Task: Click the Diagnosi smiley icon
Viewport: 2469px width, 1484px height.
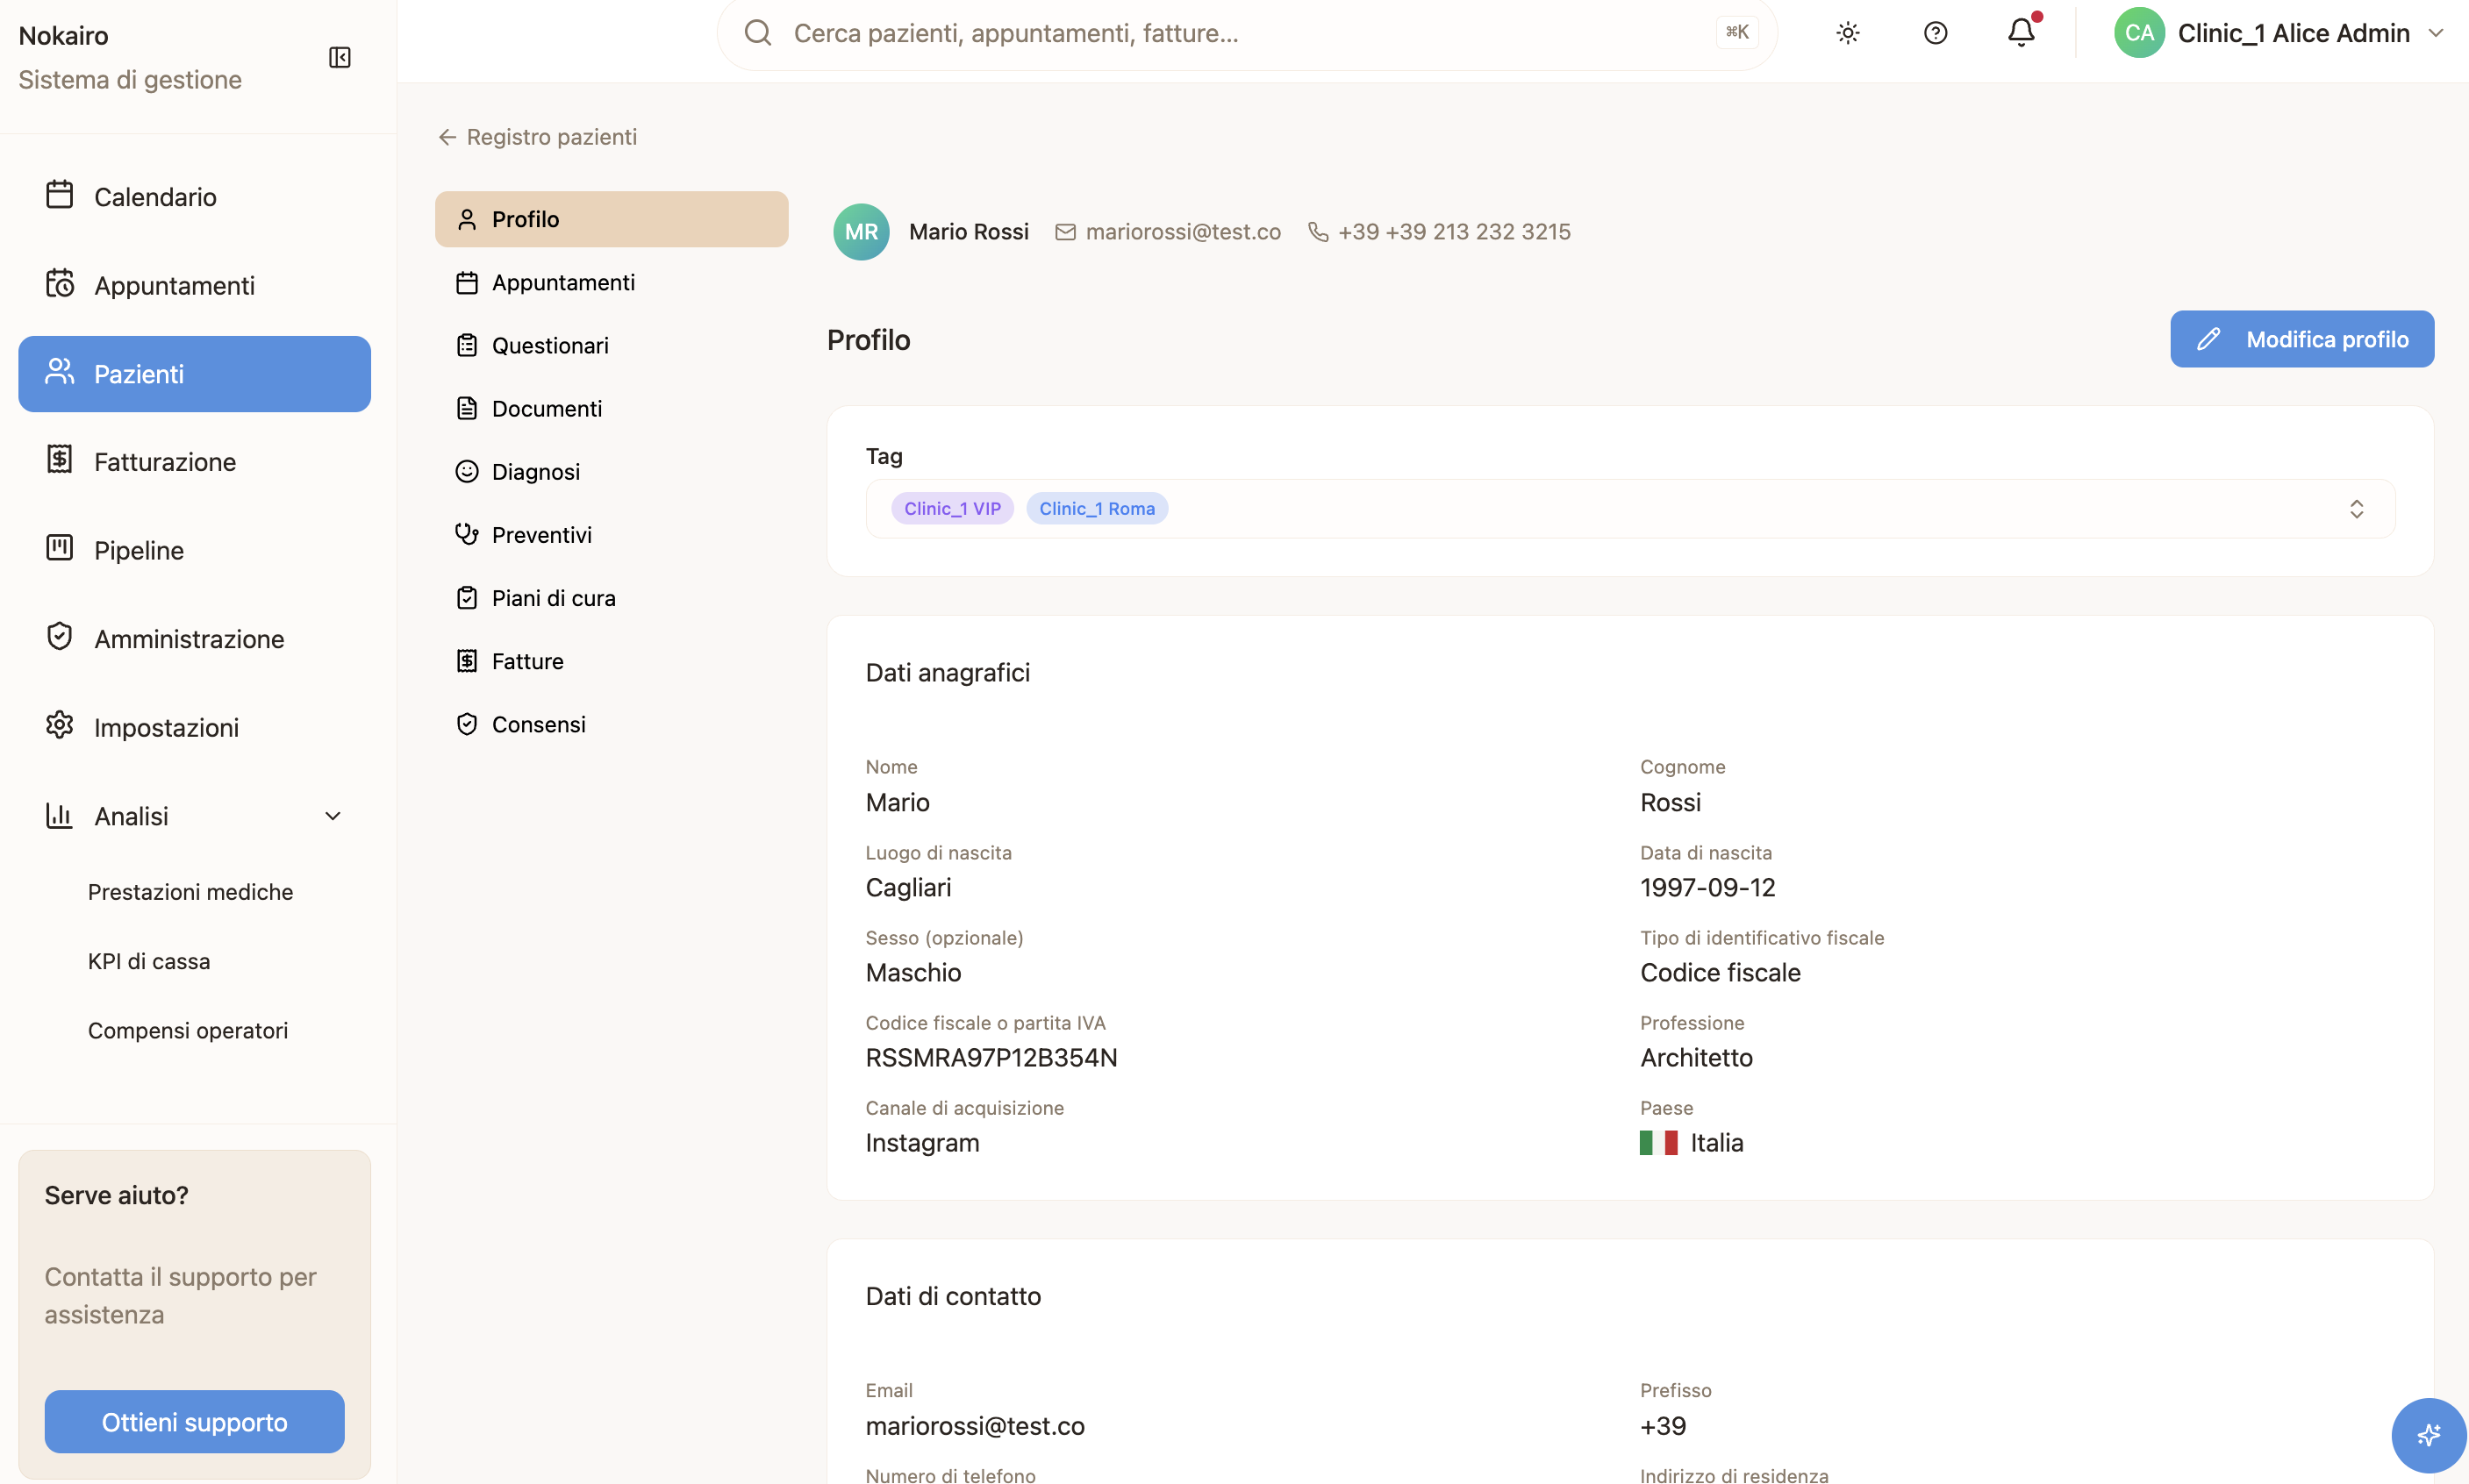Action: pyautogui.click(x=466, y=472)
